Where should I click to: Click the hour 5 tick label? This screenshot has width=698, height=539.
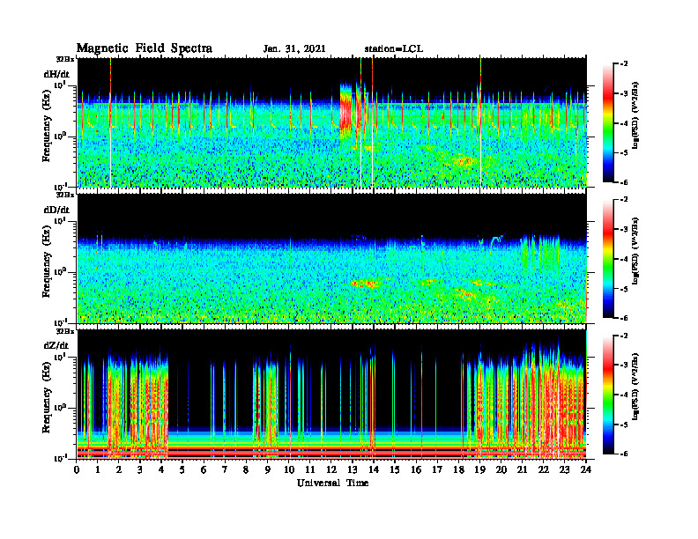click(x=182, y=469)
